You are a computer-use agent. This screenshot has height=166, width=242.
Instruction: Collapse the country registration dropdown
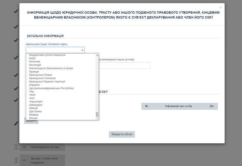(55, 50)
